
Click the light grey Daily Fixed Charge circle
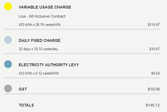(8, 40)
